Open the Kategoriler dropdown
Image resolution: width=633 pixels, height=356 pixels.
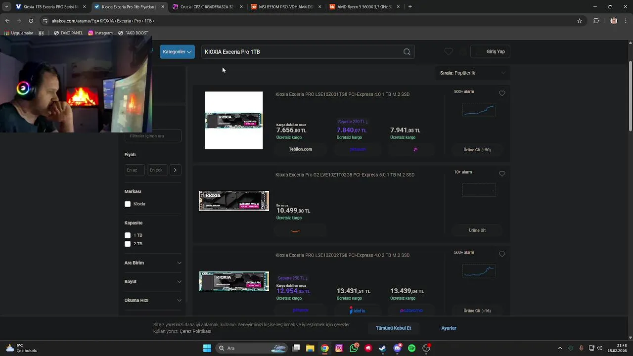(177, 52)
